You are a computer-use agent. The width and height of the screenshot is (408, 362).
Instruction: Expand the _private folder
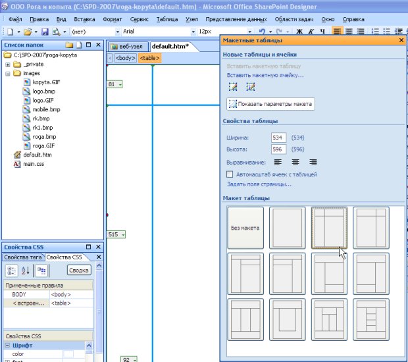(8, 65)
